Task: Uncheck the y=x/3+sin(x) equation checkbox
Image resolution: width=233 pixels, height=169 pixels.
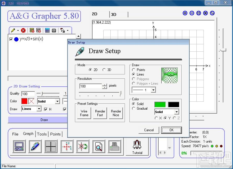Action: pos(11,39)
